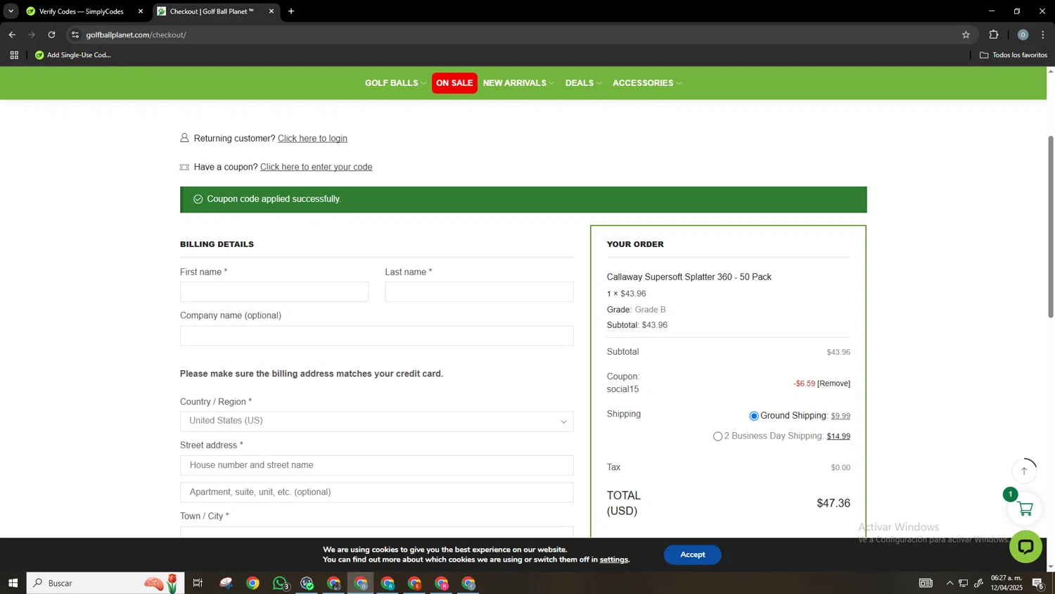Open the live chat bubble
1055x594 pixels.
[1025, 546]
